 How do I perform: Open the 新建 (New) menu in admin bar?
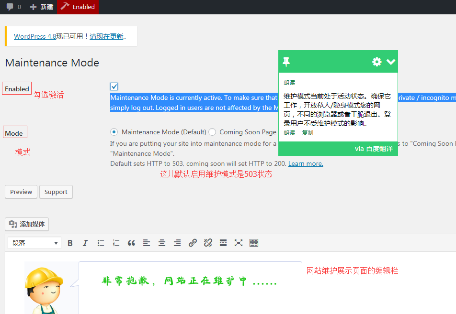pos(42,7)
